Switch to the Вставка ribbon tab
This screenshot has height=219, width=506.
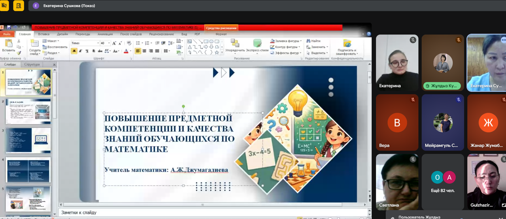[43, 34]
